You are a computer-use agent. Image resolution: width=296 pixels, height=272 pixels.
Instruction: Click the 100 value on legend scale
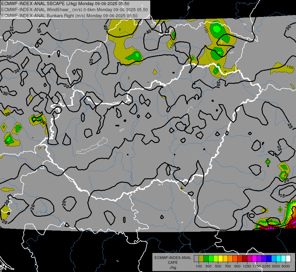click(199, 266)
